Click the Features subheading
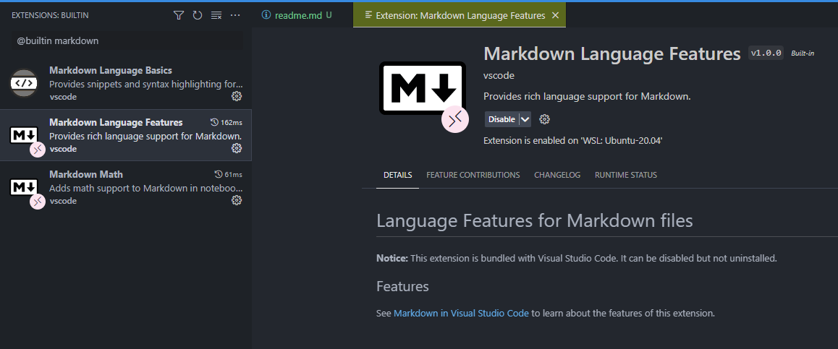The image size is (838, 349). coord(402,287)
